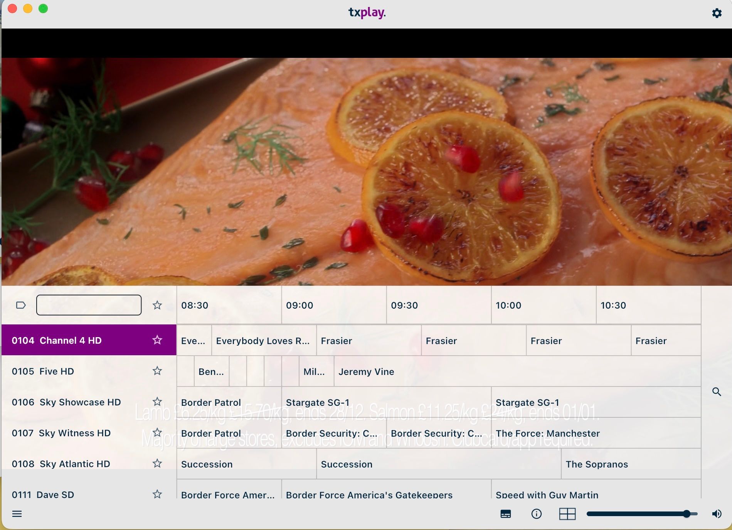Viewport: 732px width, 530px height.
Task: Click inside the channel filter input box
Action: coord(89,305)
